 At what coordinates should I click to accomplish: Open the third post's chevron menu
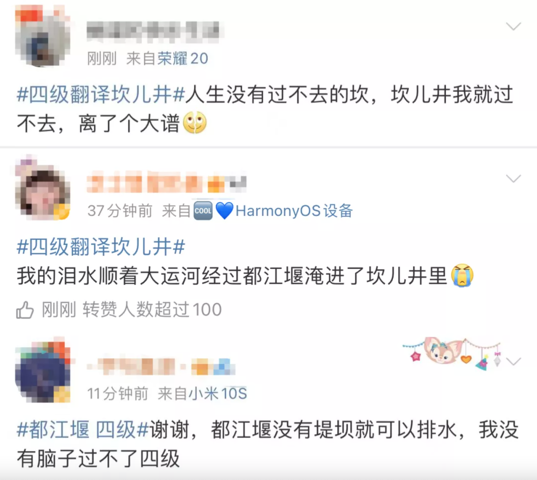[x=513, y=362]
